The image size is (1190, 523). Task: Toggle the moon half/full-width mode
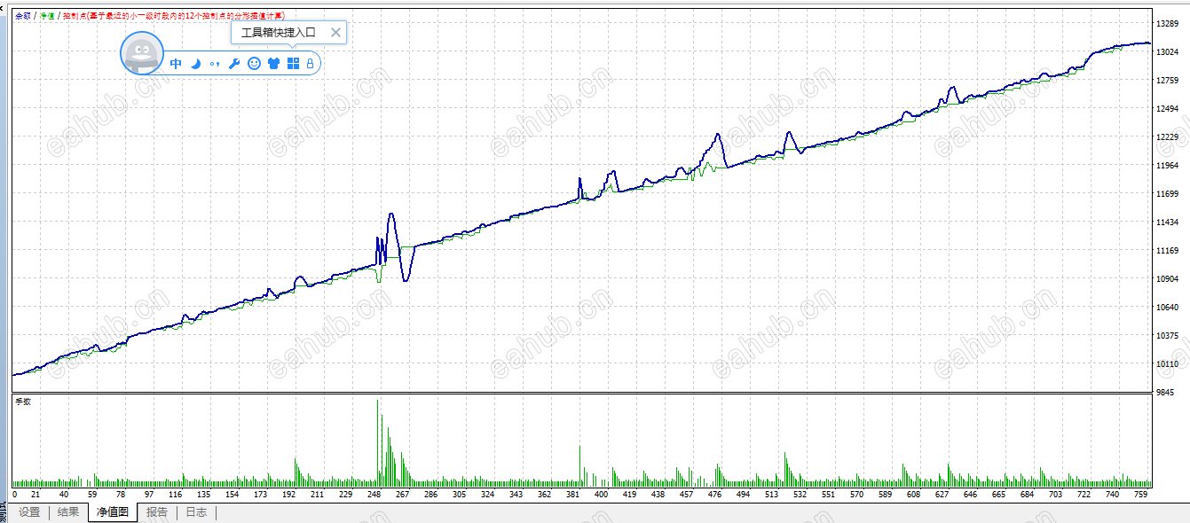click(196, 64)
